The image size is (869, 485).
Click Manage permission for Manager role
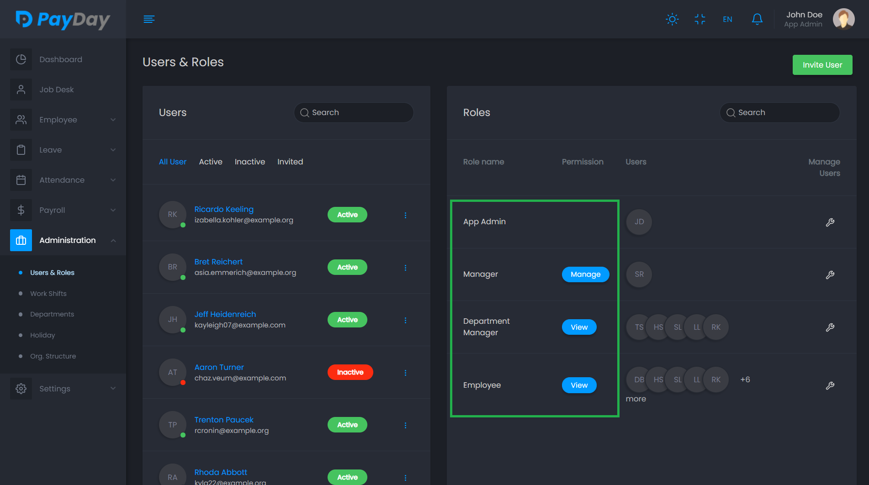(585, 274)
